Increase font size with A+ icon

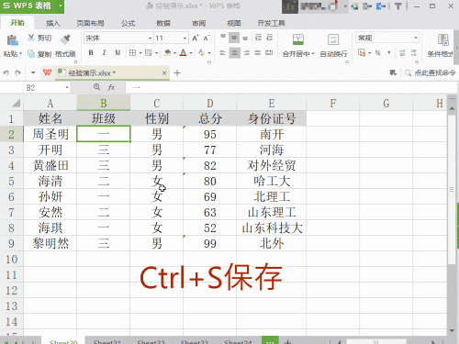[195, 39]
